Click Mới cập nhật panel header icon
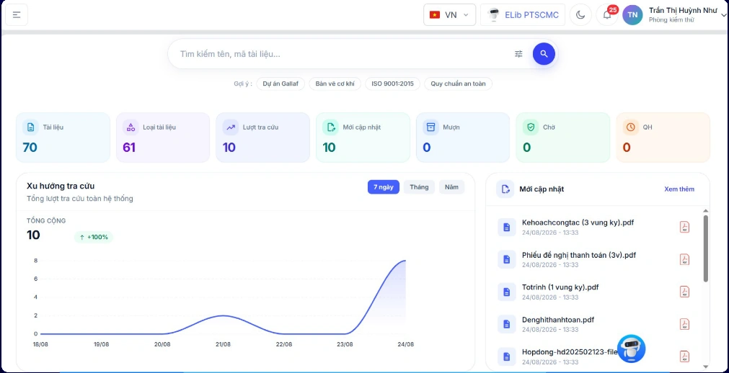This screenshot has width=729, height=373. [x=505, y=189]
